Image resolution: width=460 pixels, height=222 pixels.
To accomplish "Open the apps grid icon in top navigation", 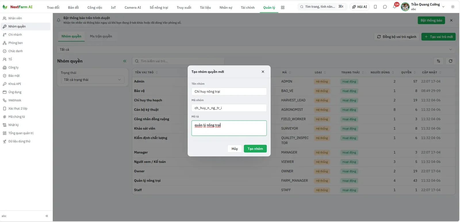I will pos(283,7).
